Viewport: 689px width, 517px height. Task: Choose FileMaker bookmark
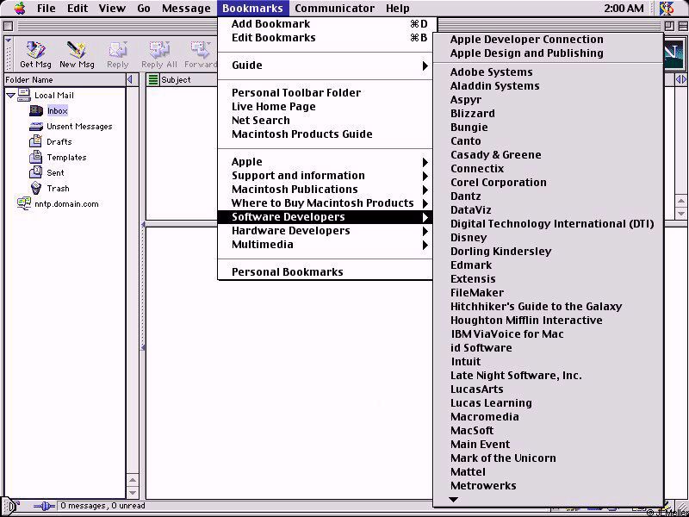click(x=548, y=293)
